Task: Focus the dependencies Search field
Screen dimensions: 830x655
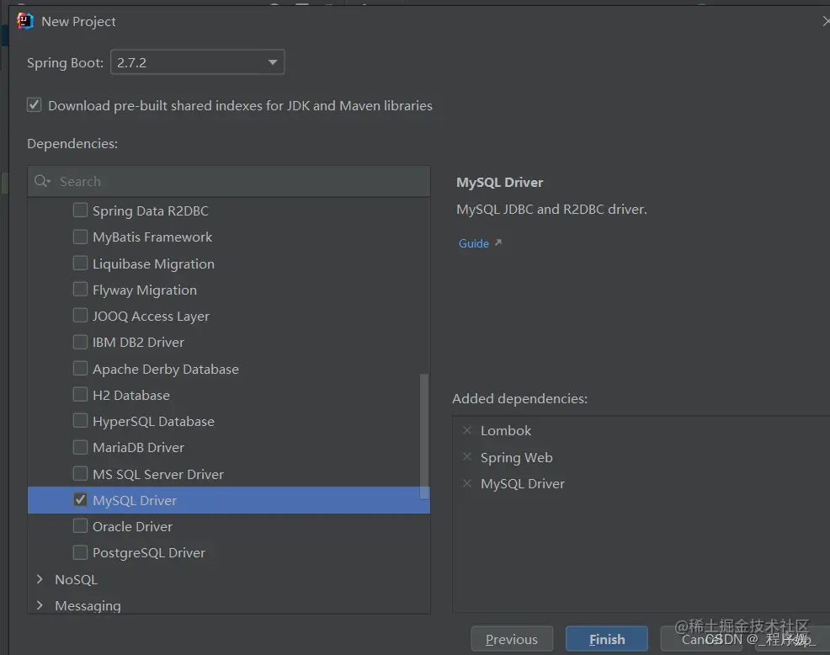Action: [229, 181]
